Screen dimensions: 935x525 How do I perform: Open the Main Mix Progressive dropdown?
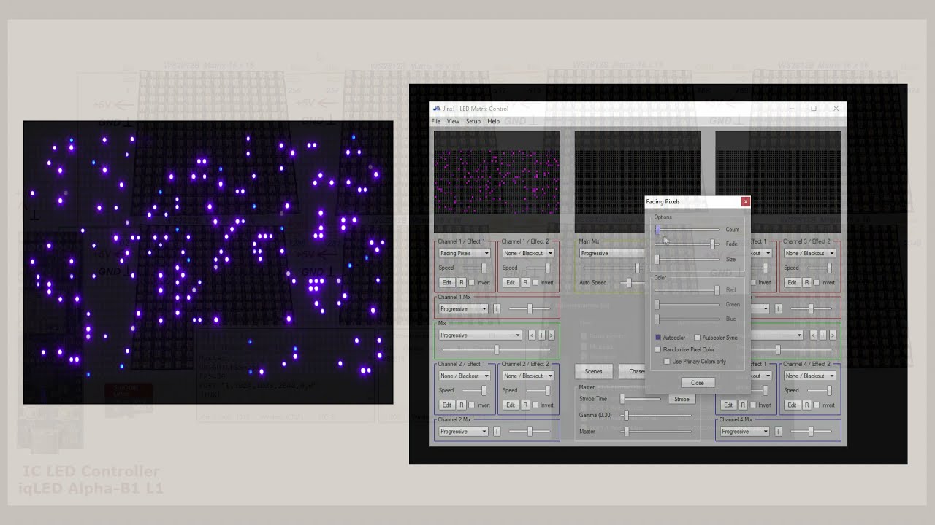pyautogui.click(x=611, y=253)
